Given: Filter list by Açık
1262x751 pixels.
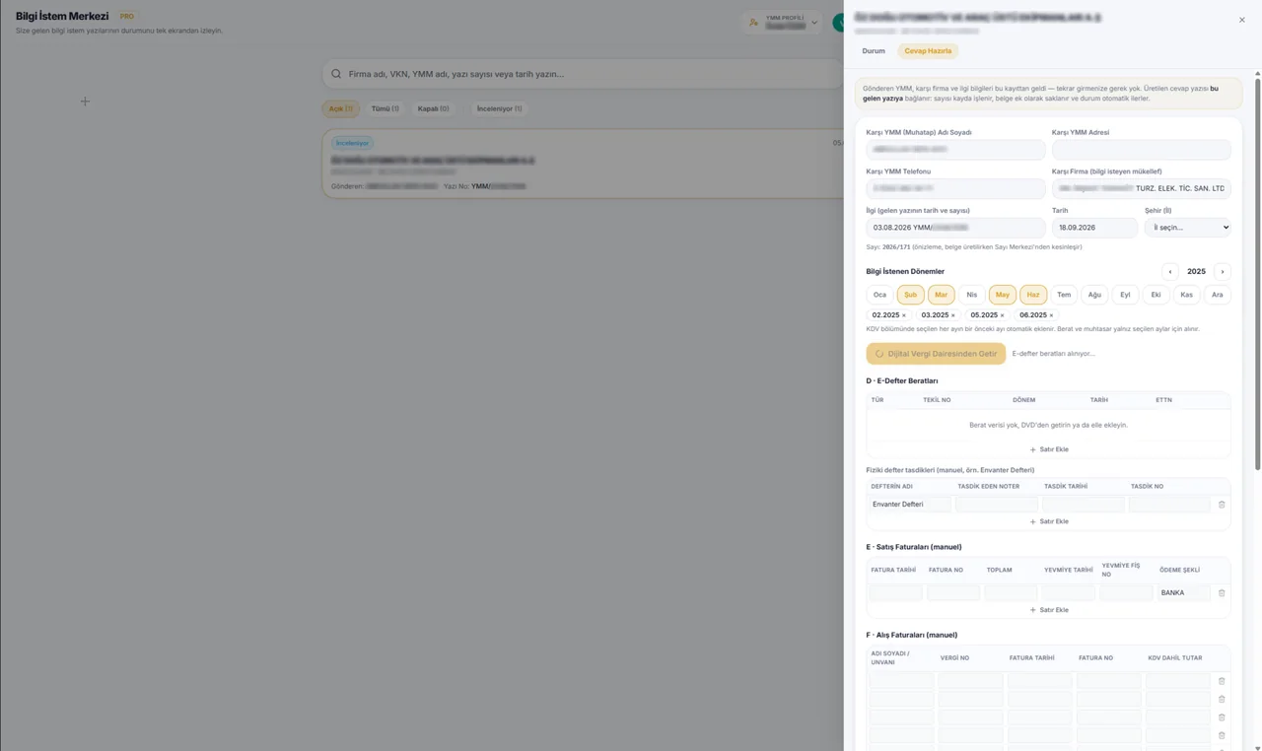Looking at the screenshot, I should click(x=340, y=108).
